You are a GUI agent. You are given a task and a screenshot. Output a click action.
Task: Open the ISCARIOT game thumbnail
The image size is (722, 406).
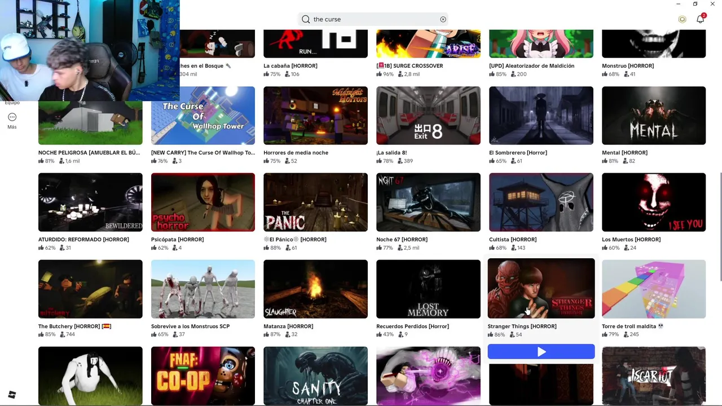click(x=654, y=376)
